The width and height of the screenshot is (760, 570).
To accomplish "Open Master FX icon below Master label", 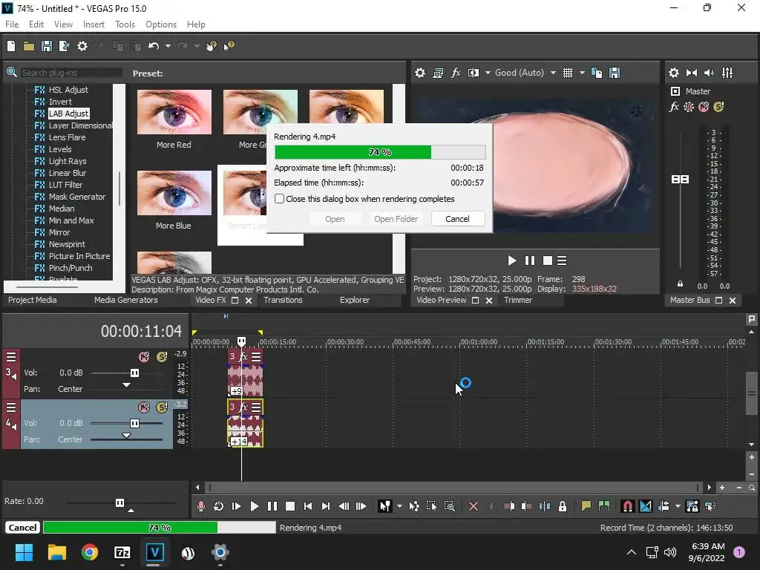I will tap(674, 107).
